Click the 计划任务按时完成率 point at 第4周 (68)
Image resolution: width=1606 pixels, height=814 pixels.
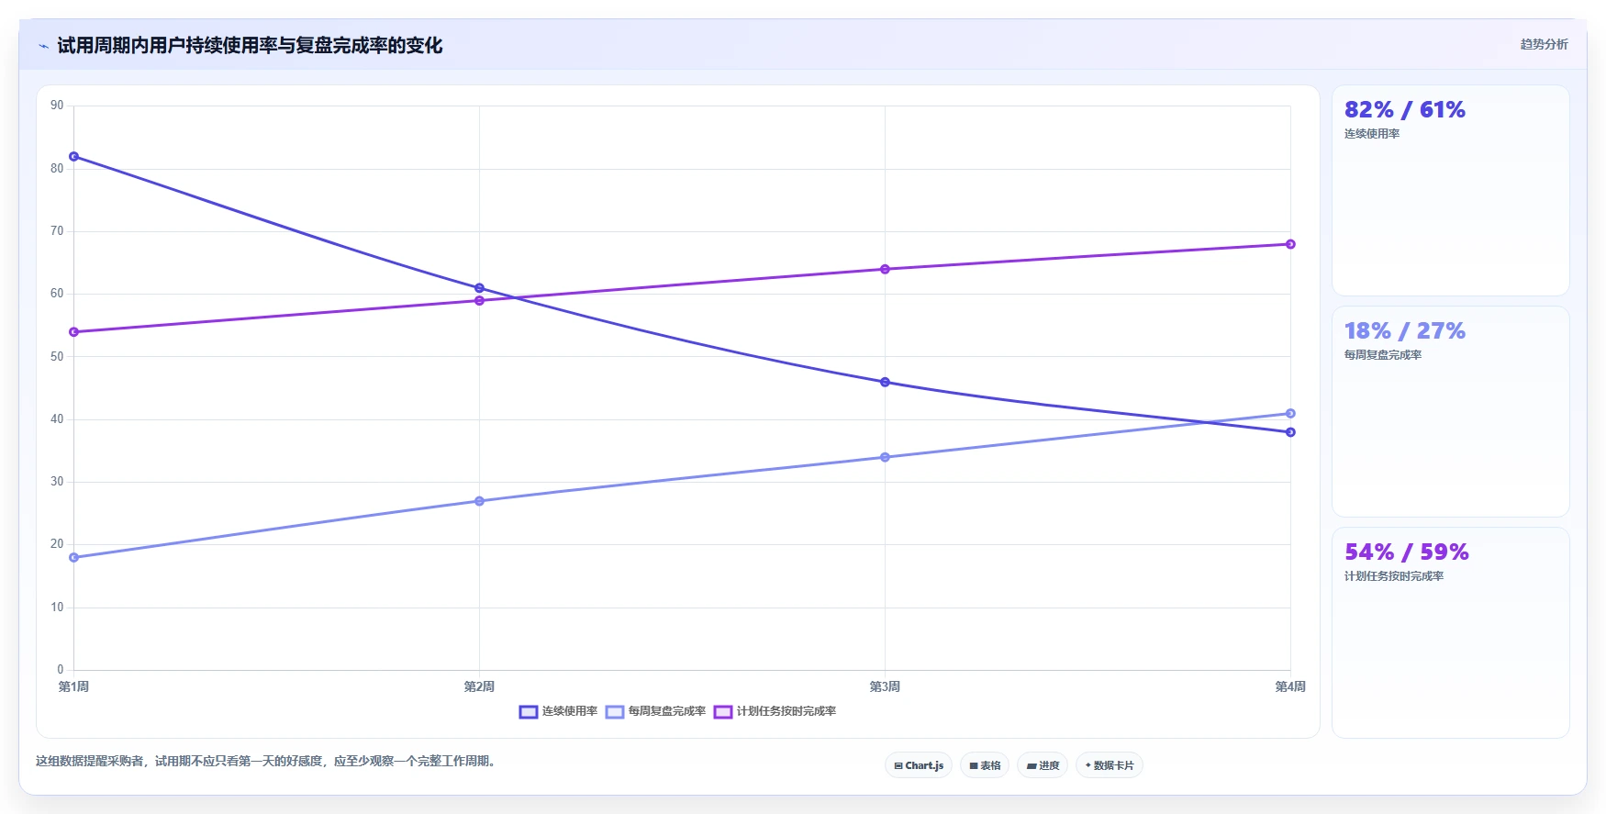click(x=1290, y=244)
